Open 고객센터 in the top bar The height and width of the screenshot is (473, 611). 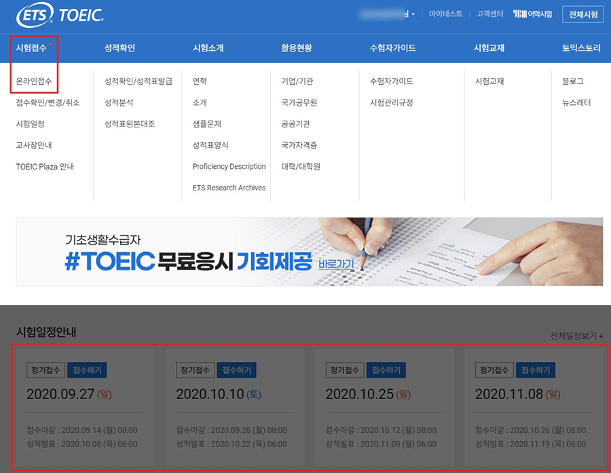pos(489,14)
